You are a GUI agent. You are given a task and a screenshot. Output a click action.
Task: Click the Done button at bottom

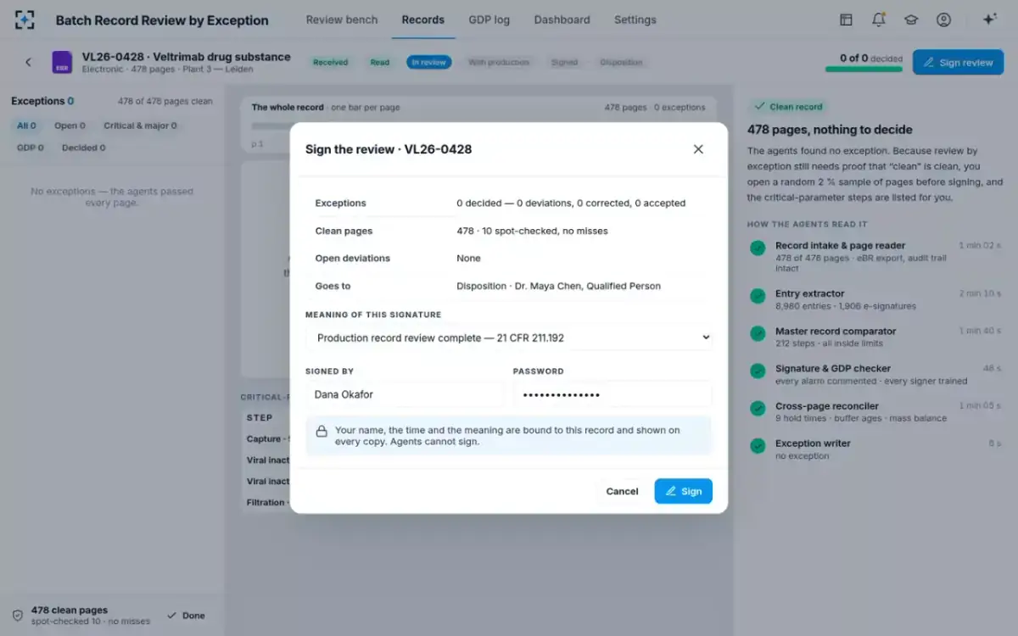point(186,616)
